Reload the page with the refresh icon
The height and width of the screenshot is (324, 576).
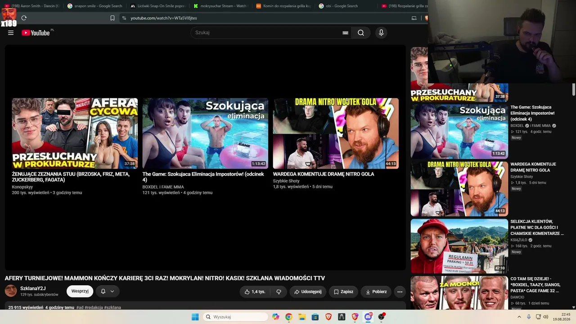coord(24,18)
